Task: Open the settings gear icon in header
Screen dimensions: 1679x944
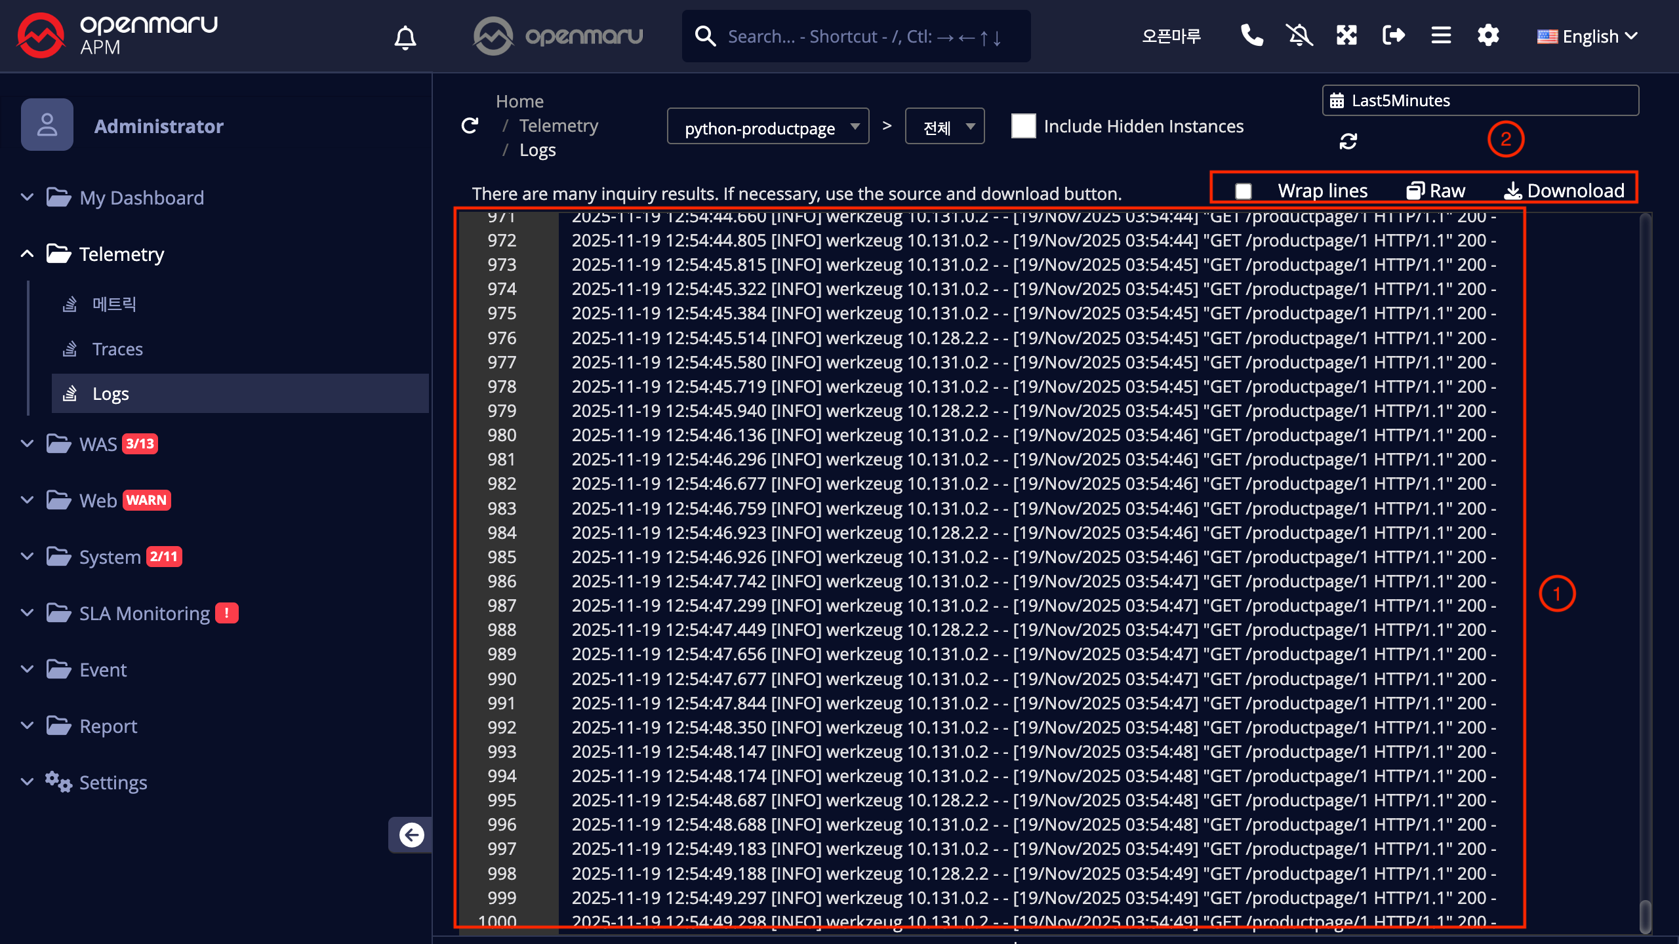Action: (1488, 35)
